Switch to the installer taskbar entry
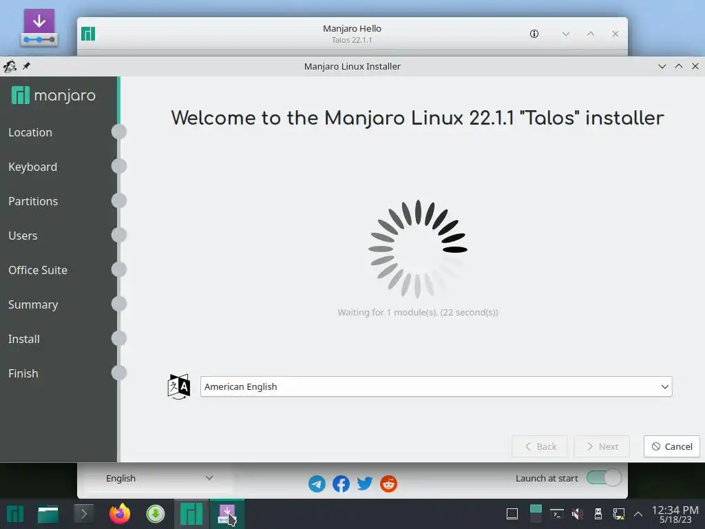 (227, 514)
